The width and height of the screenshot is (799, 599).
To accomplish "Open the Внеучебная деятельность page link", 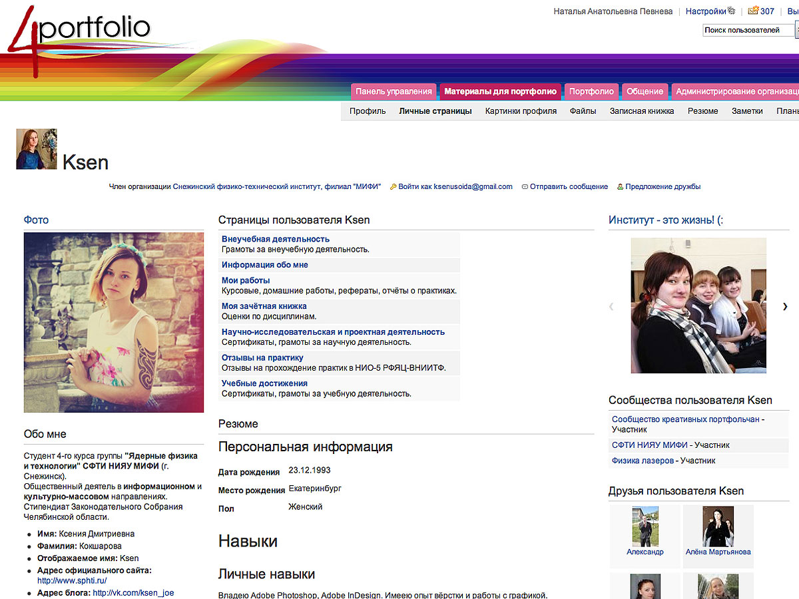I will [276, 239].
